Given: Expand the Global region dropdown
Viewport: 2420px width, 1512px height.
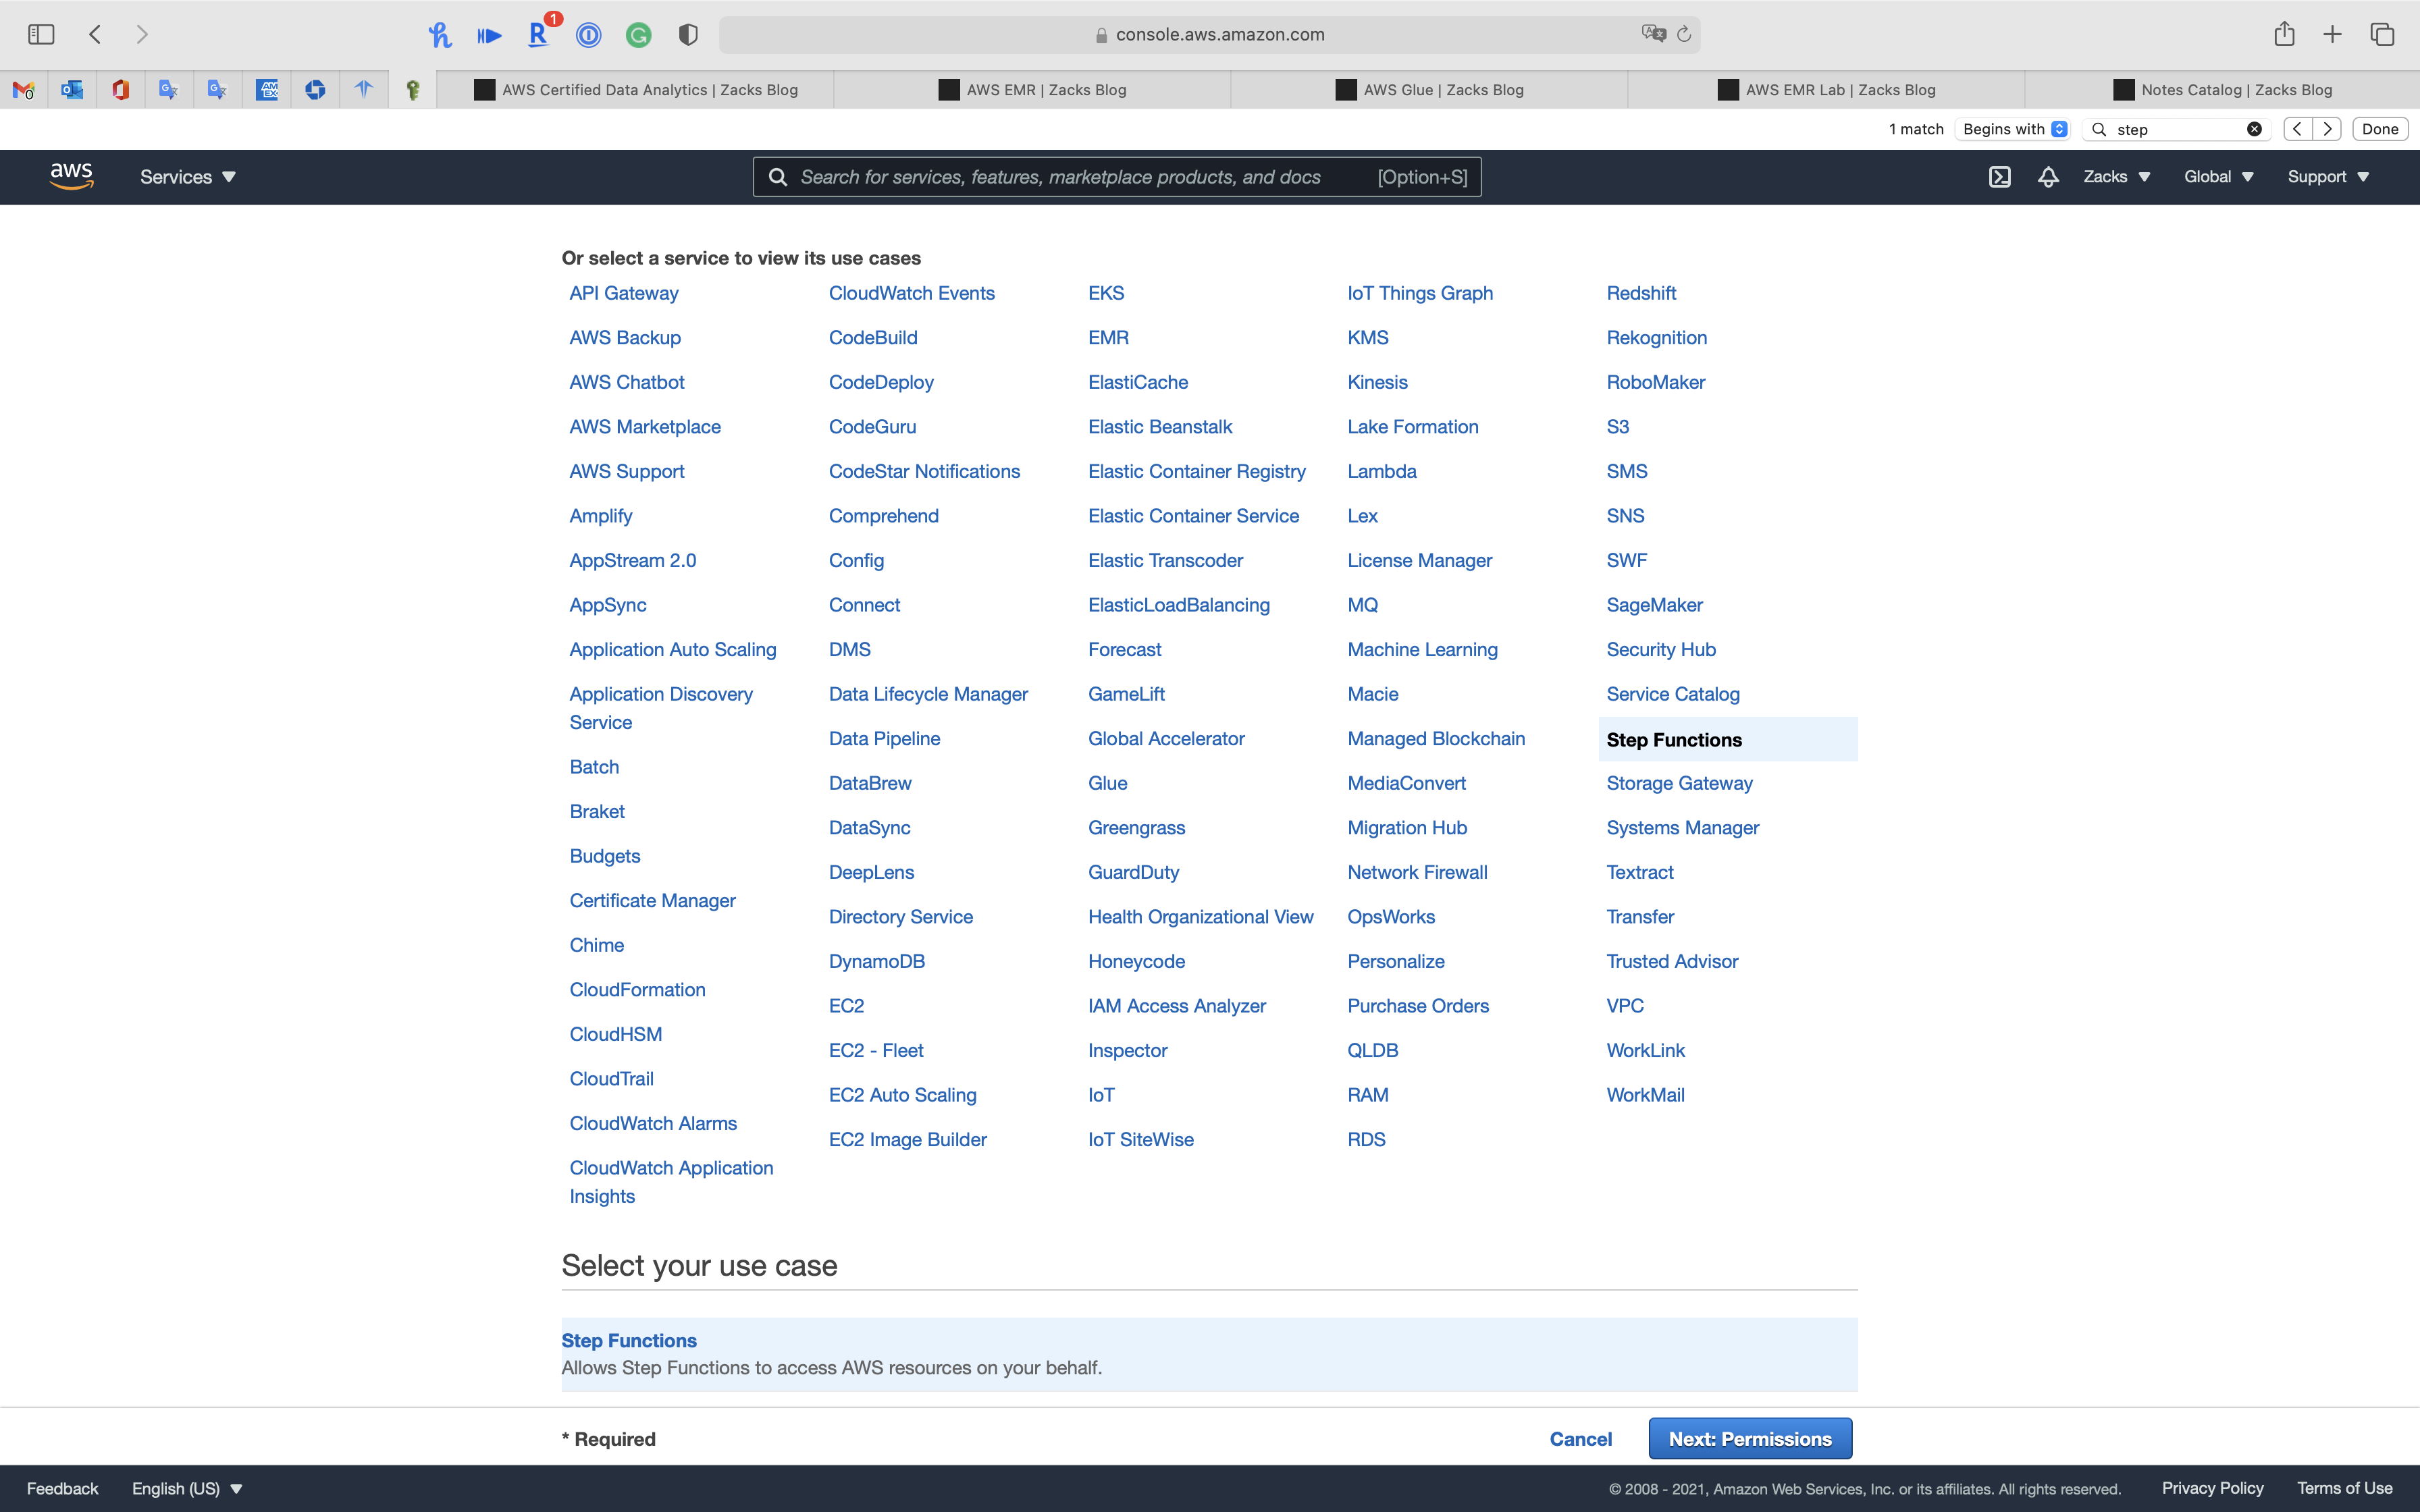Looking at the screenshot, I should pos(2218,177).
